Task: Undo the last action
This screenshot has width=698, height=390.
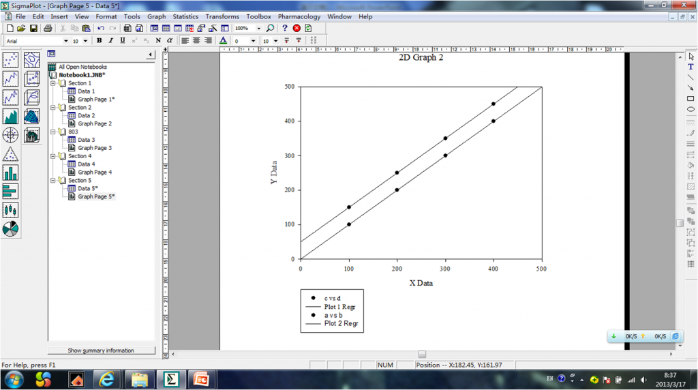Action: click(x=101, y=29)
